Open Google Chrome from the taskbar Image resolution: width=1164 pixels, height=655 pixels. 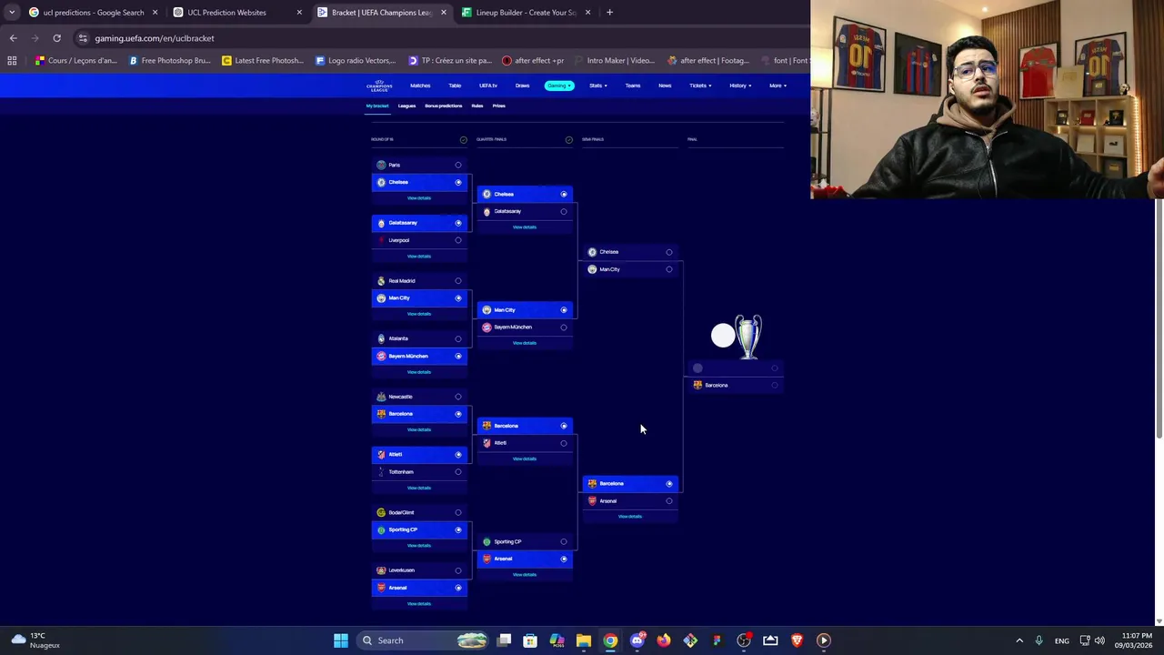point(610,640)
